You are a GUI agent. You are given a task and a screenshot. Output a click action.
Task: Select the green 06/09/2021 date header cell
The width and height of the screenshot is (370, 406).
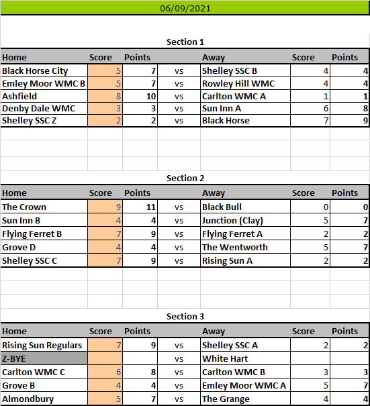185,8
